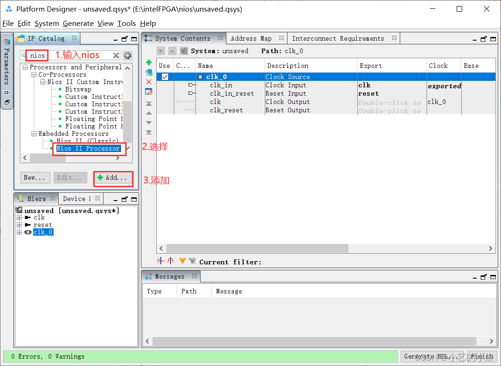Minimize the IP Catalog panel
Screen dimensions: 501x366
pyautogui.click(x=116, y=39)
